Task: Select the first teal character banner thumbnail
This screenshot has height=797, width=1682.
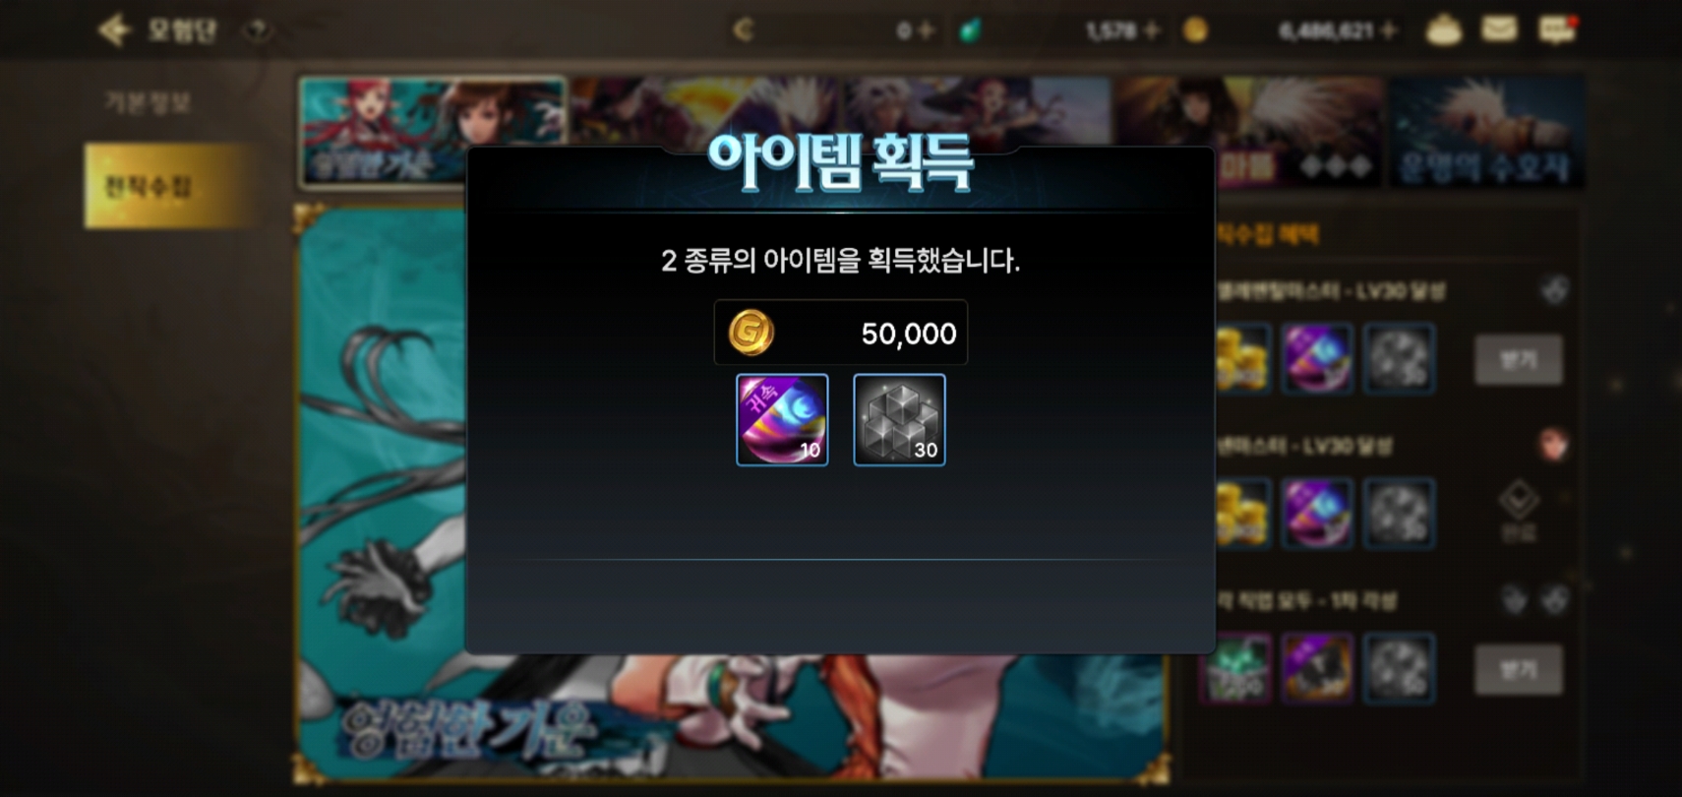Action: 432,132
